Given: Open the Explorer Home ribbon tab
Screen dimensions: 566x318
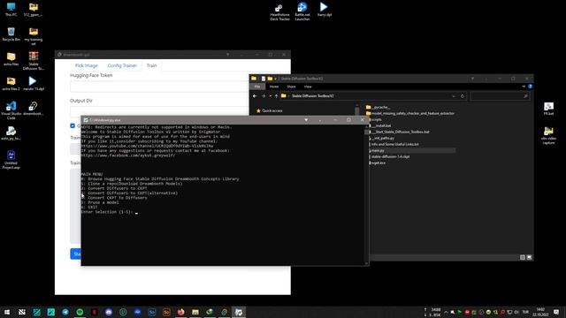Looking at the screenshot, I should [x=274, y=87].
